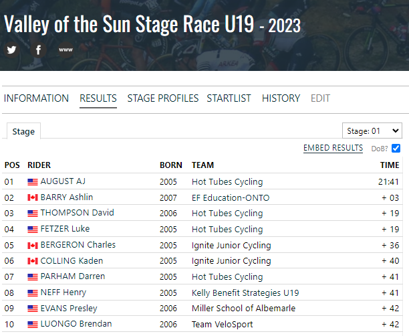Click the Canadian flag beside BERGERON Charles
The height and width of the screenshot is (336, 409).
tap(33, 246)
